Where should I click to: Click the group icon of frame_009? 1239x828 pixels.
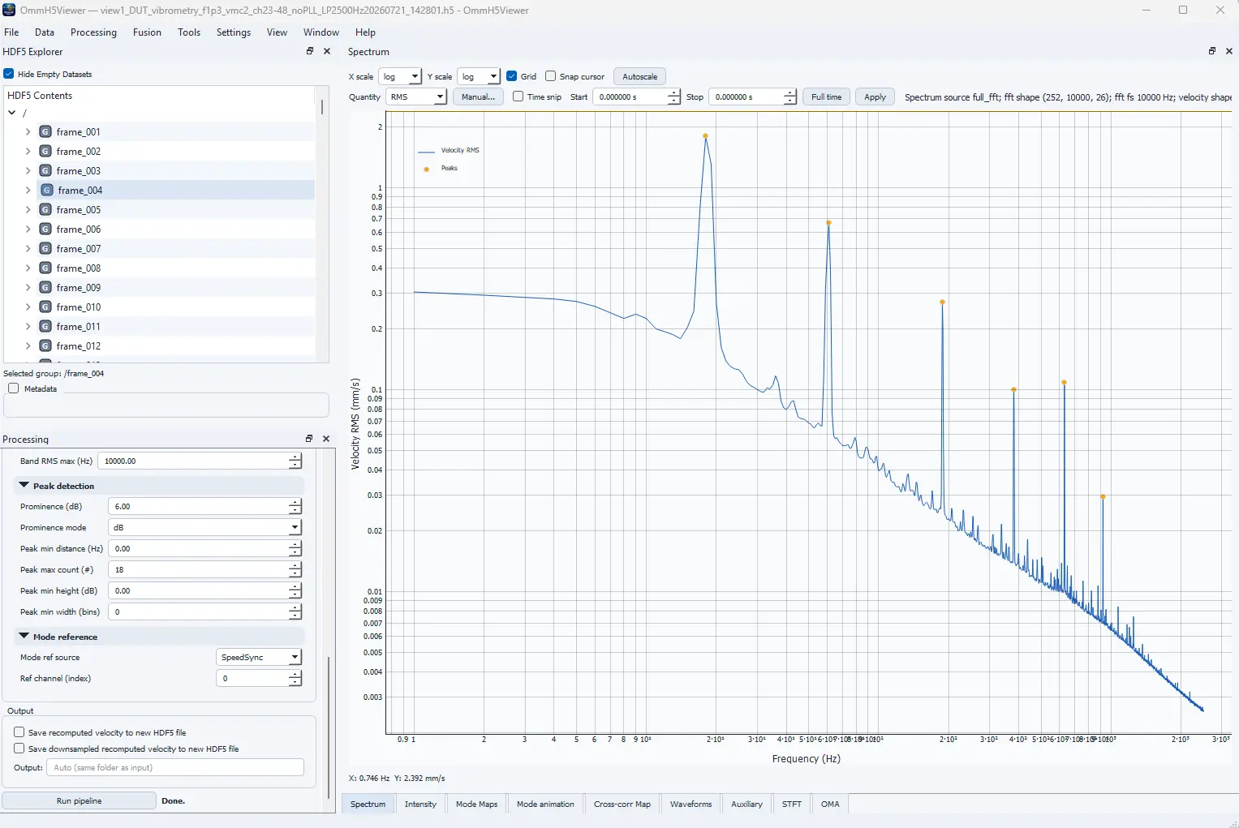pos(45,287)
